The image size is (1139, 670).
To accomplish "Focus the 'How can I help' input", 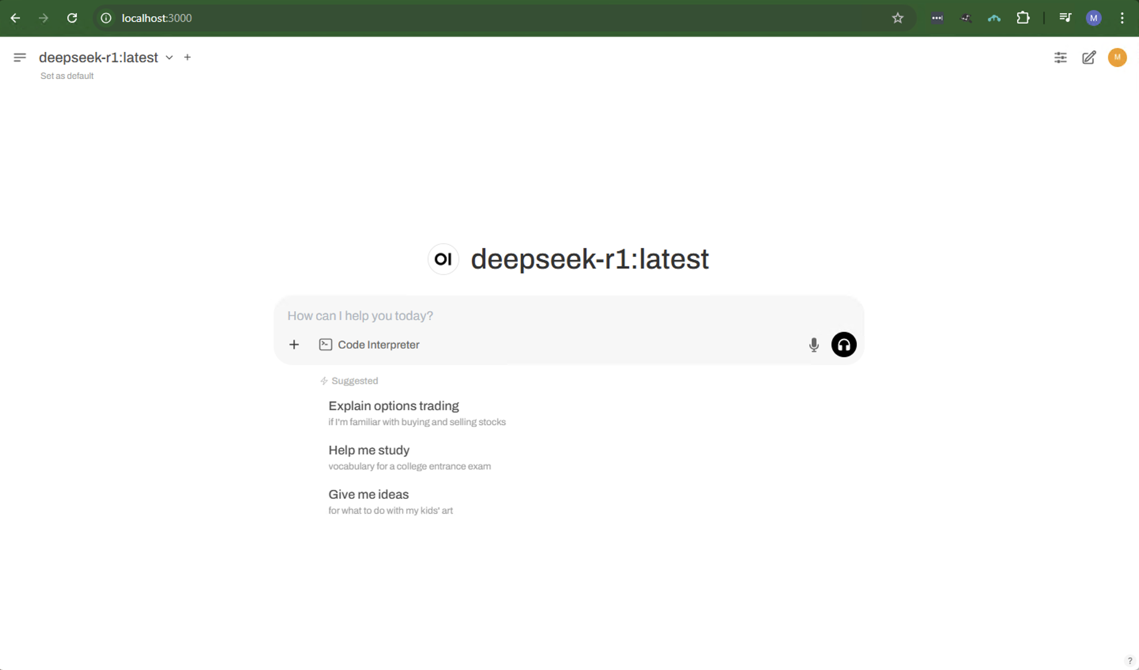I will pos(542,316).
